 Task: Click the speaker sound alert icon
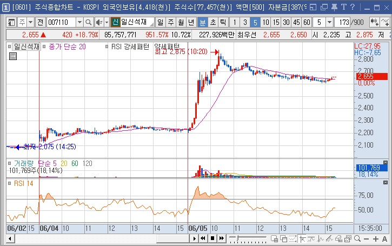(x=99, y=22)
